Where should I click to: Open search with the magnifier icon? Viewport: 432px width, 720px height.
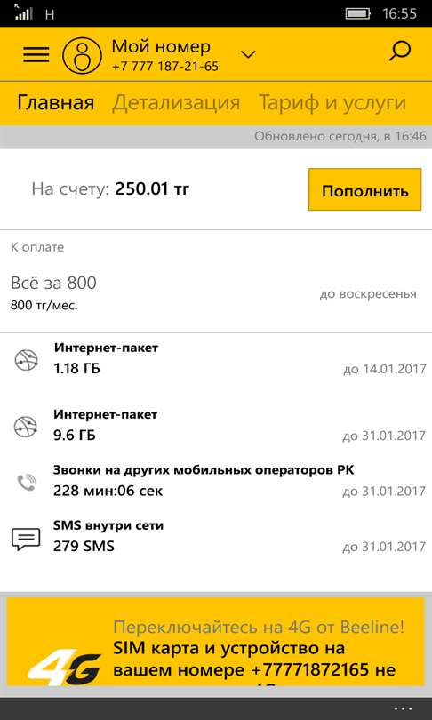399,52
